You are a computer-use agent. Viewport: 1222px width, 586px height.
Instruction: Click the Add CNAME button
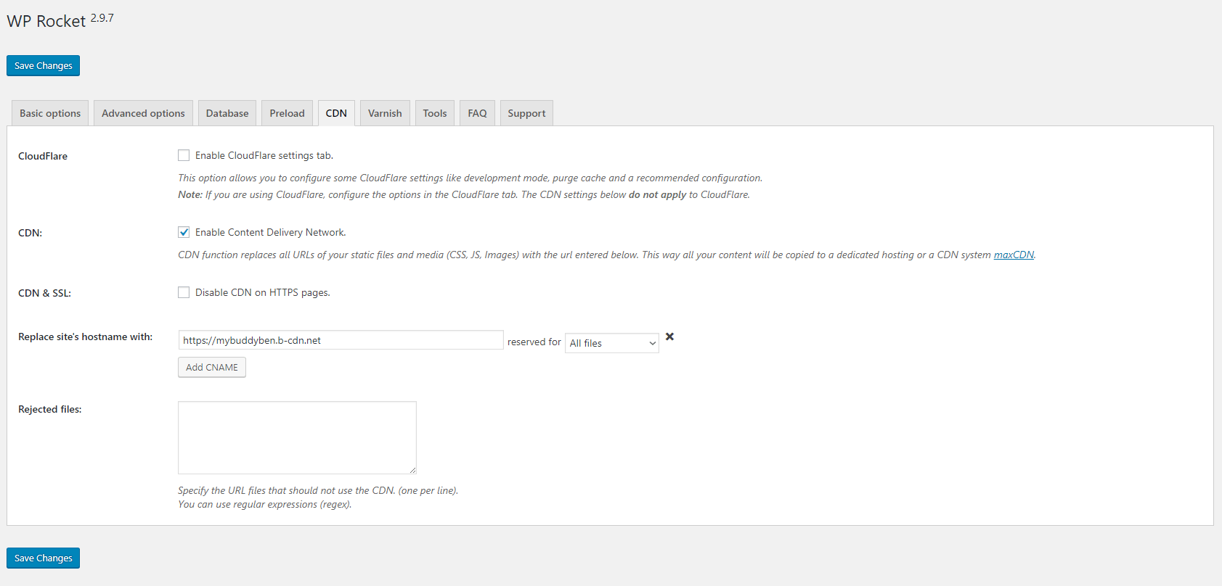tap(212, 367)
